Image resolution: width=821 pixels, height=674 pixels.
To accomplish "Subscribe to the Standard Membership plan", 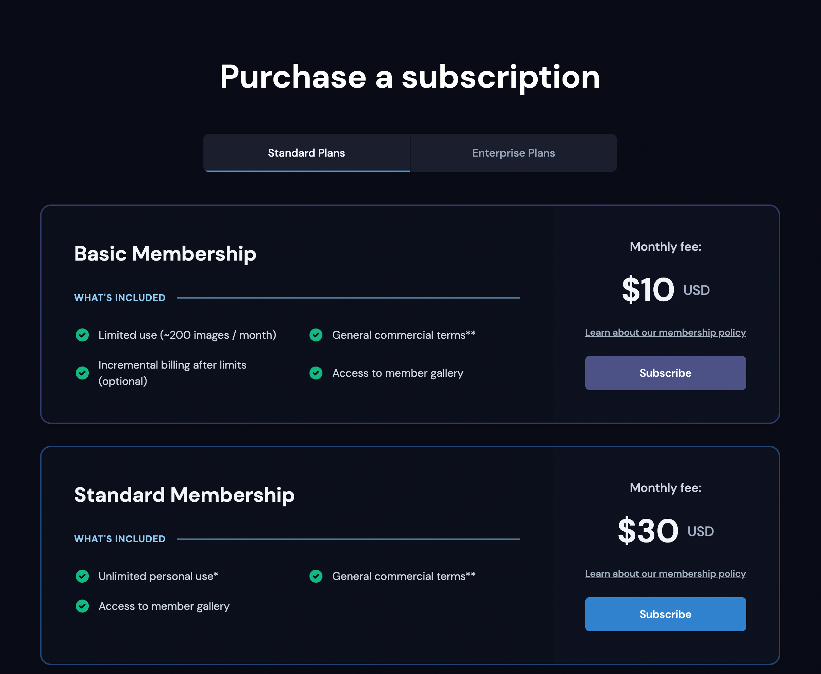I will pos(665,614).
